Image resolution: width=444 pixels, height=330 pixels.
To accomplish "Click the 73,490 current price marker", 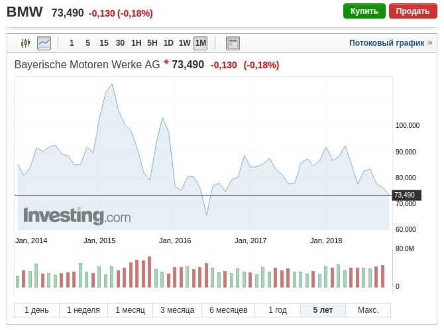I will tap(404, 195).
